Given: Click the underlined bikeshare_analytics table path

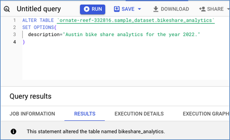Looking at the screenshot, I should (x=135, y=20).
